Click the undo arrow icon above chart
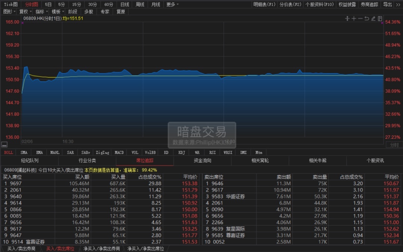 [x=367, y=19]
